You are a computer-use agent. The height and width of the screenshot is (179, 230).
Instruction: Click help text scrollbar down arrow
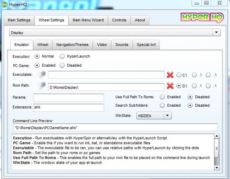pyautogui.click(x=217, y=168)
